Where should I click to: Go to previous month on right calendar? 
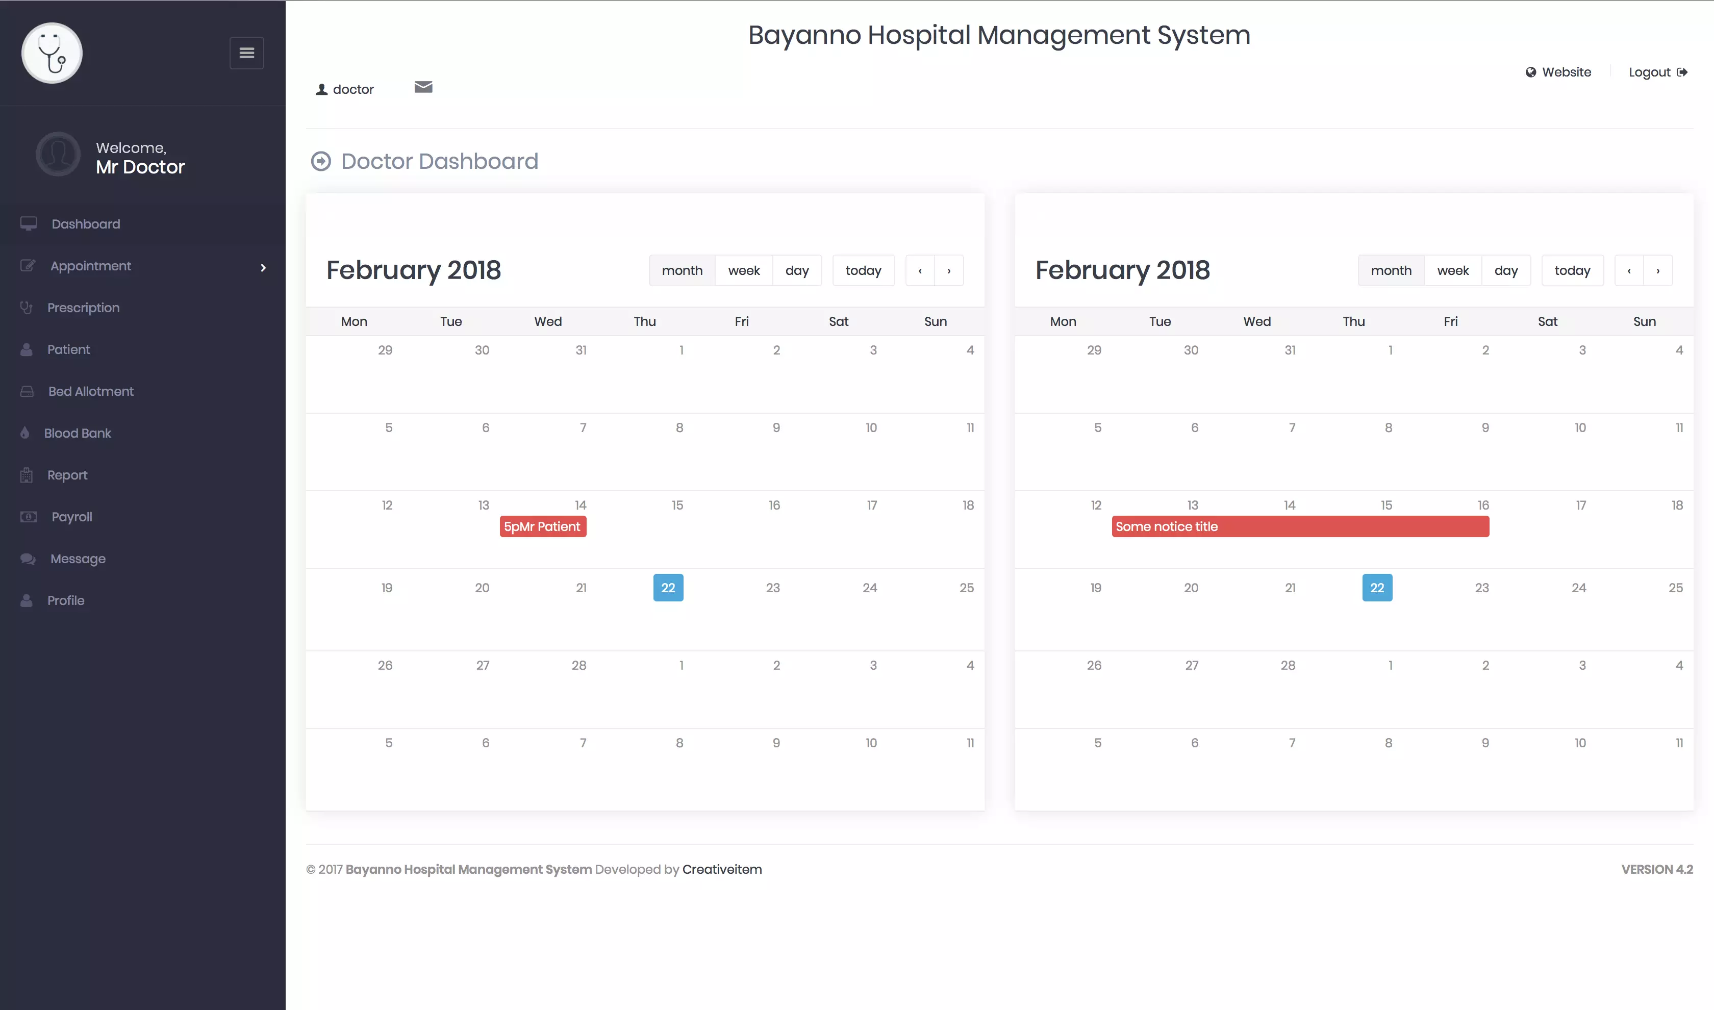click(x=1629, y=270)
